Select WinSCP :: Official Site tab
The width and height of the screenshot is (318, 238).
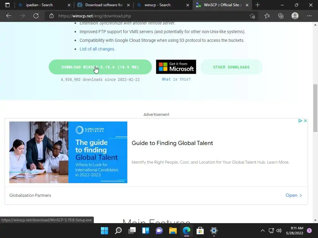(x=222, y=5)
